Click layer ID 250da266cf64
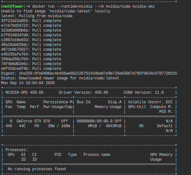 coord(14,59)
